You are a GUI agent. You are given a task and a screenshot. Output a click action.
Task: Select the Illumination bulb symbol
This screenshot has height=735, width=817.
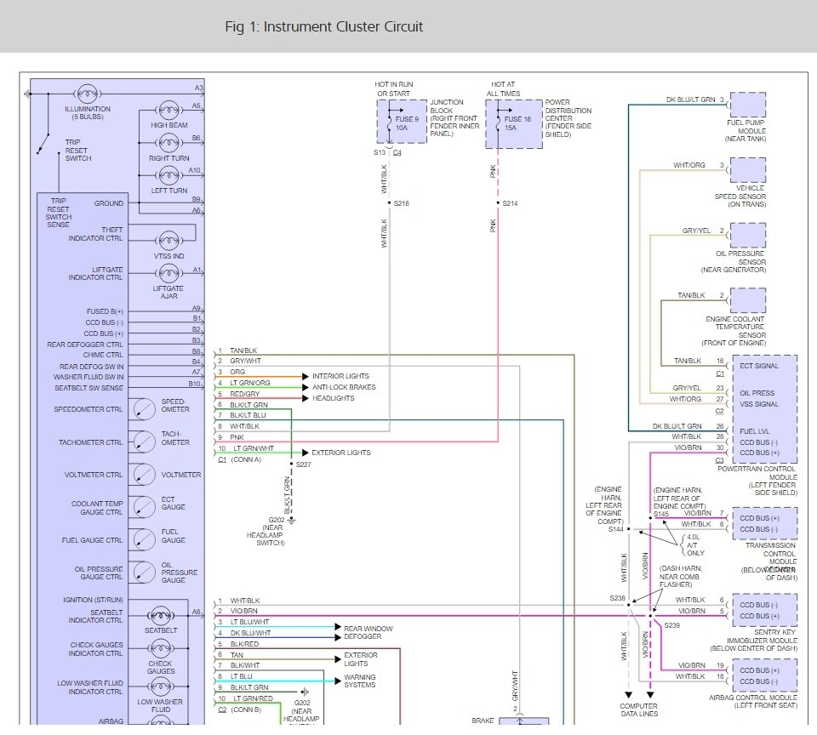tap(88, 93)
